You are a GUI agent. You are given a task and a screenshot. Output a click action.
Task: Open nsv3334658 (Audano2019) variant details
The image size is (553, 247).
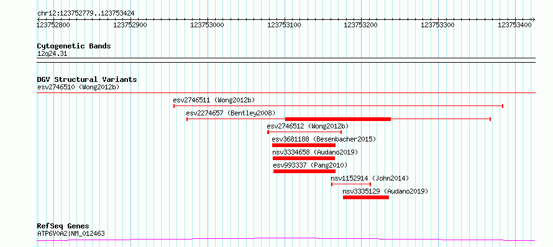[x=315, y=152]
